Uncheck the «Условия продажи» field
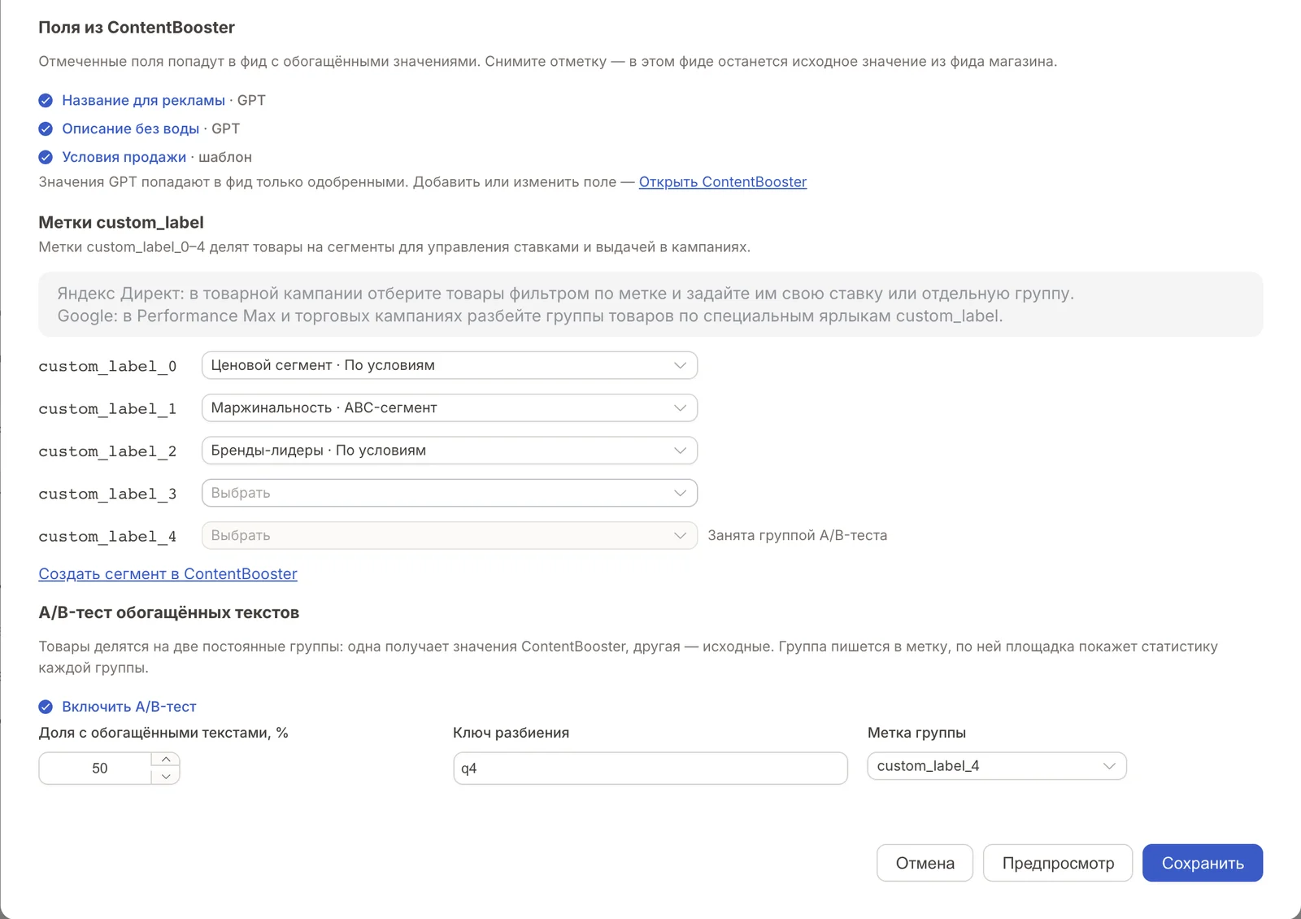This screenshot has height=919, width=1301. pos(46,157)
